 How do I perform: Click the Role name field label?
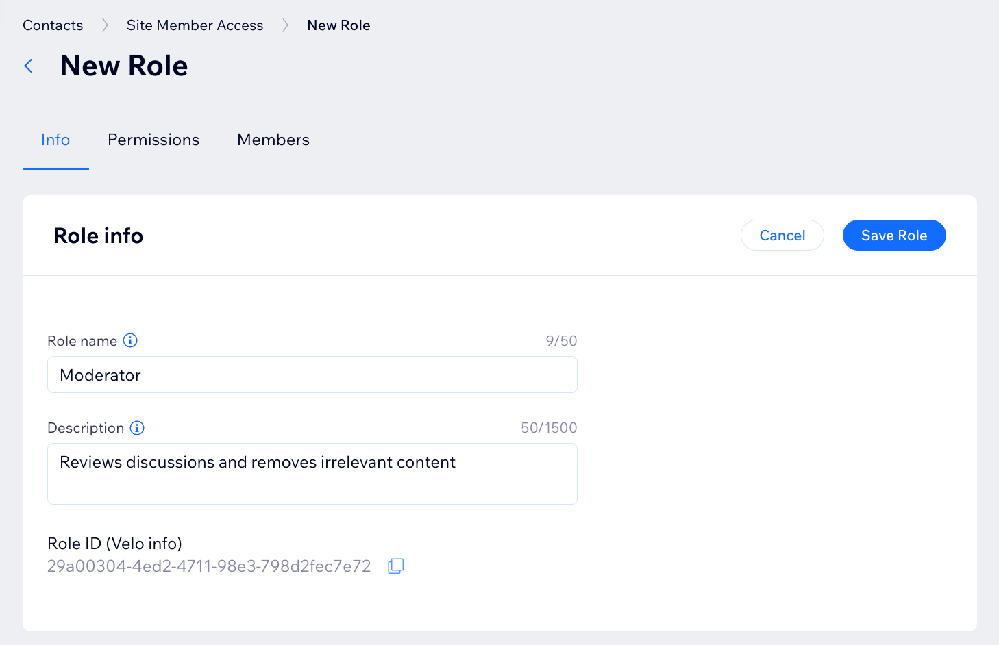[x=82, y=341]
